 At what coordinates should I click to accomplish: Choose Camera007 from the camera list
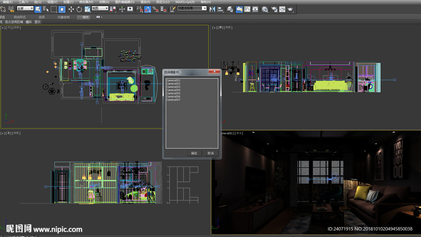pos(173,100)
